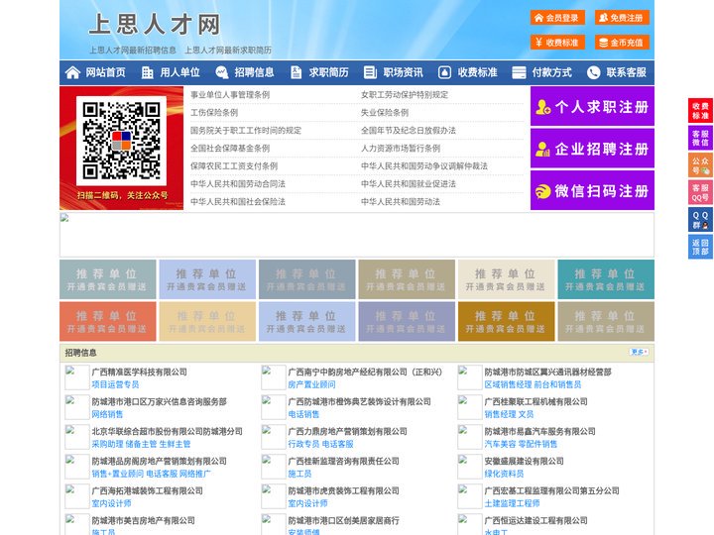Click the person icon in 个人求职注册 banner
Screen dimensions: 714x535
pos(542,106)
